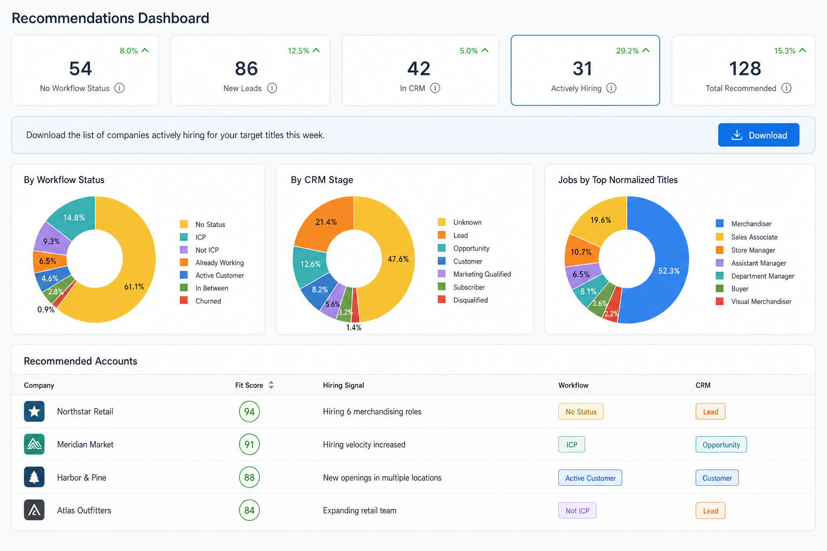Click 47.6% slice in CRM Stage chart
The image size is (827, 551).
click(397, 259)
